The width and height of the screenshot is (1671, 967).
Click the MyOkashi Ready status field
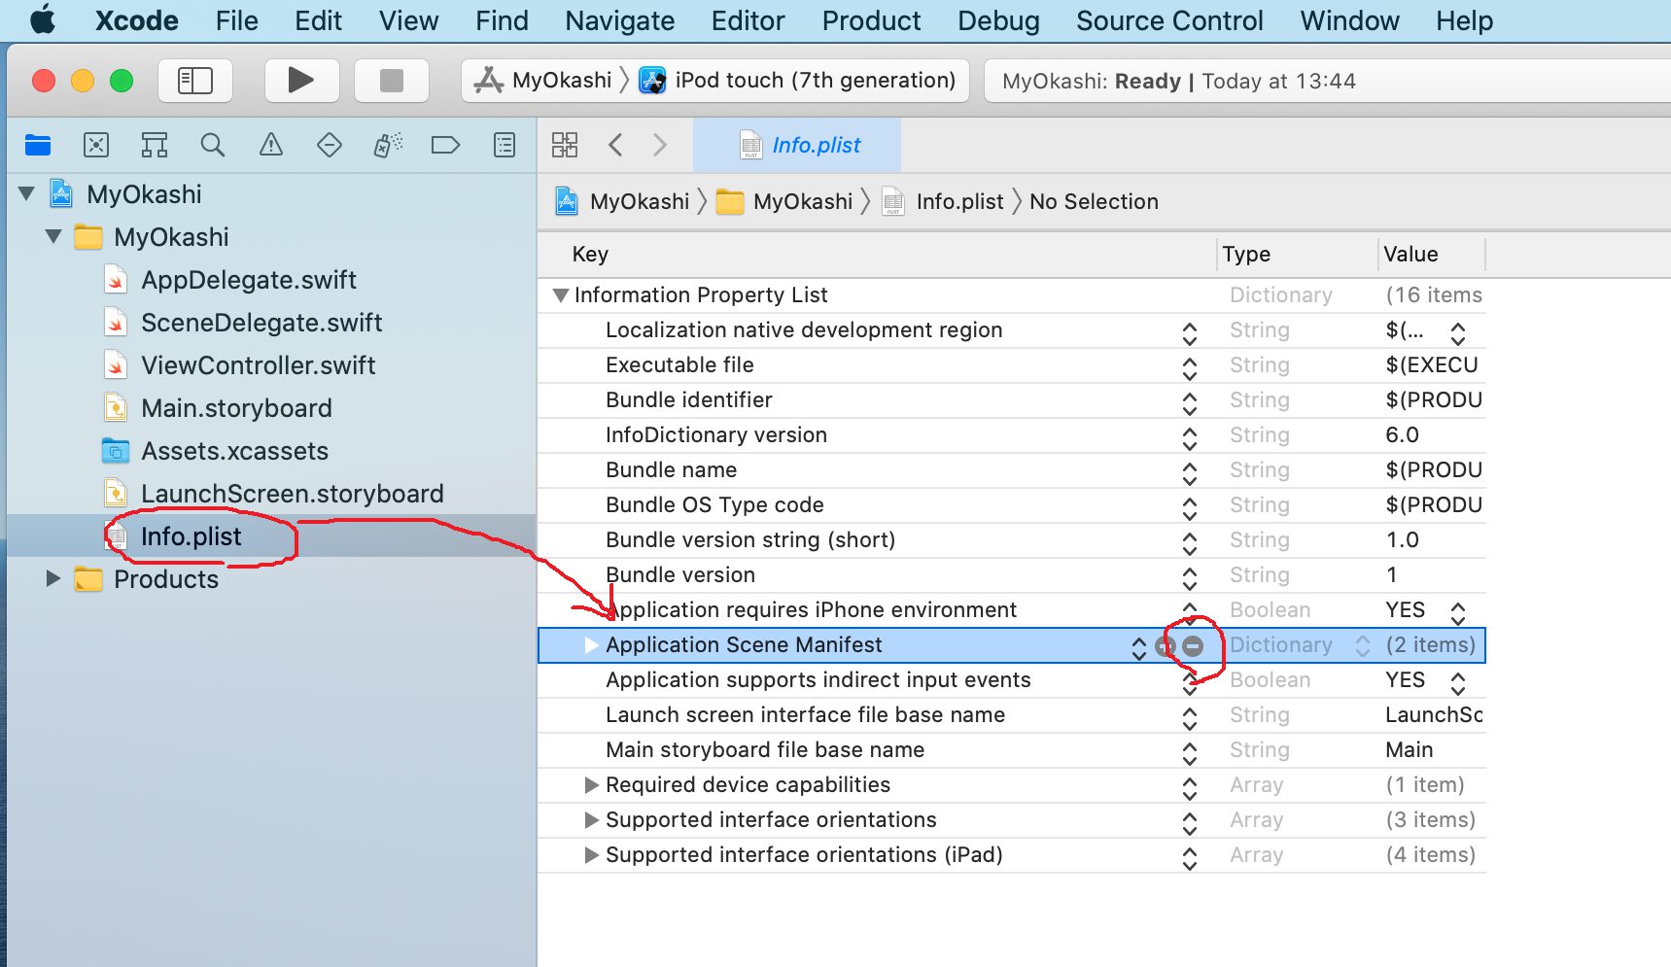1327,81
